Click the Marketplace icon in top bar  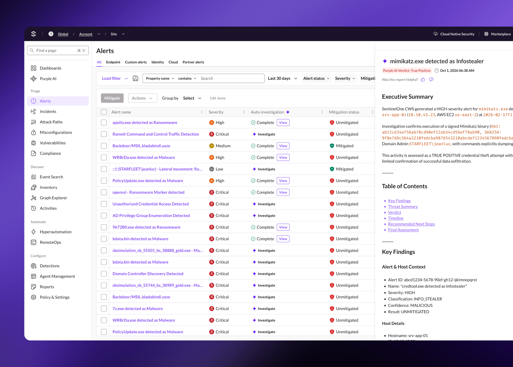pyautogui.click(x=486, y=34)
